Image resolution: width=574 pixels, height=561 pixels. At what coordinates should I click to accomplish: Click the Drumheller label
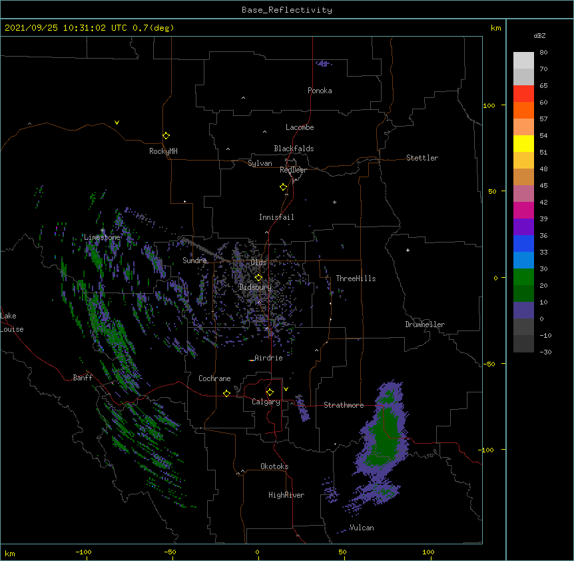coord(425,324)
